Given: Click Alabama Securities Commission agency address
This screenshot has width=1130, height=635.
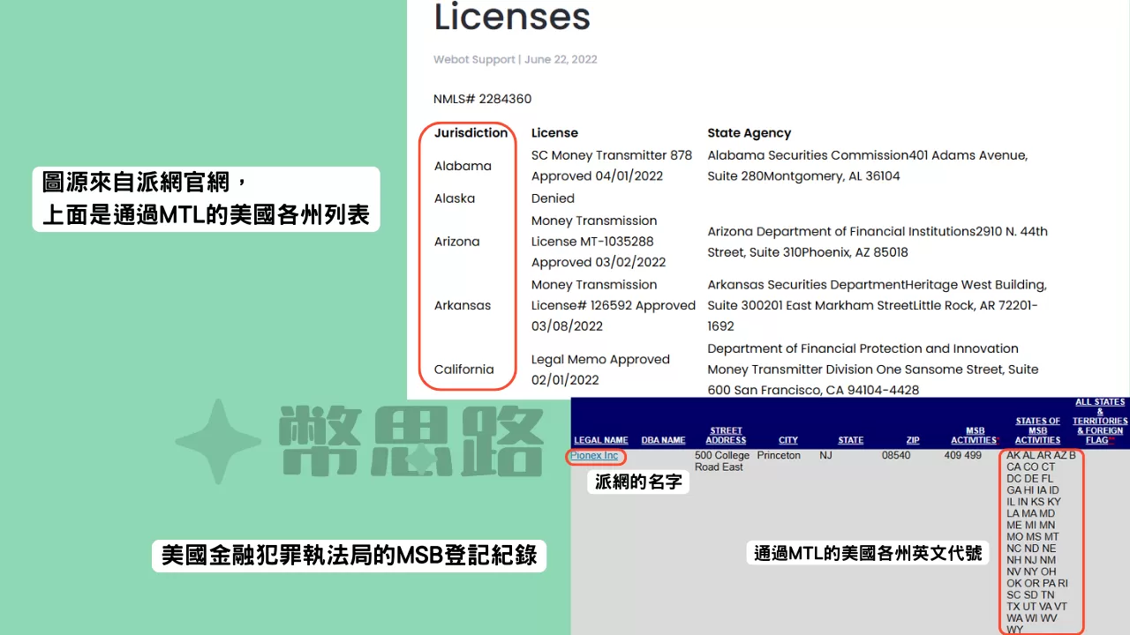Looking at the screenshot, I should click(867, 166).
